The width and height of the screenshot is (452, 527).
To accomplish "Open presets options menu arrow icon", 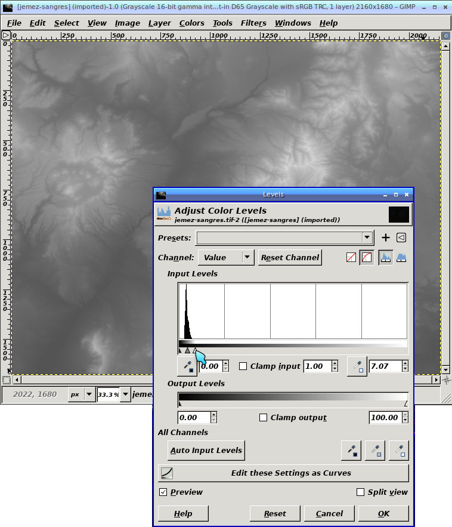I will coord(401,238).
